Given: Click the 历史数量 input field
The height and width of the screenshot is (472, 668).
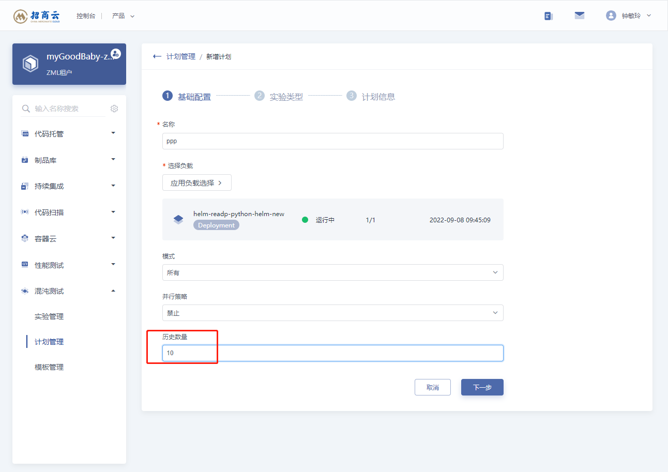Looking at the screenshot, I should click(x=333, y=353).
